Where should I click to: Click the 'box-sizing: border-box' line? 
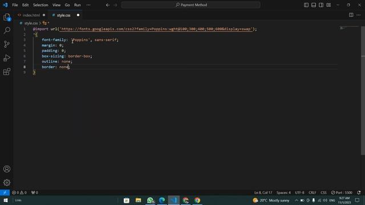(x=67, y=56)
